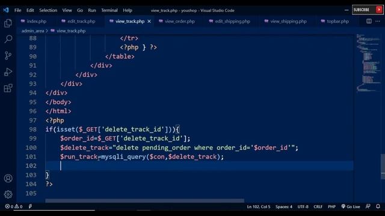Click the closing </table> tag

(120, 56)
